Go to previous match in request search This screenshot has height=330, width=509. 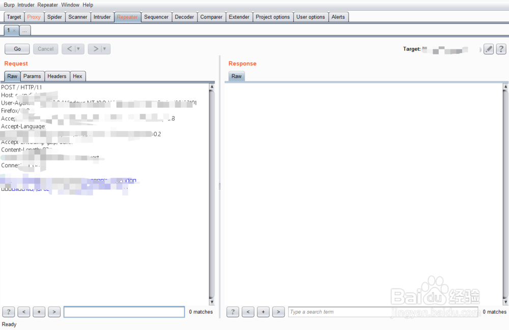(x=24, y=312)
